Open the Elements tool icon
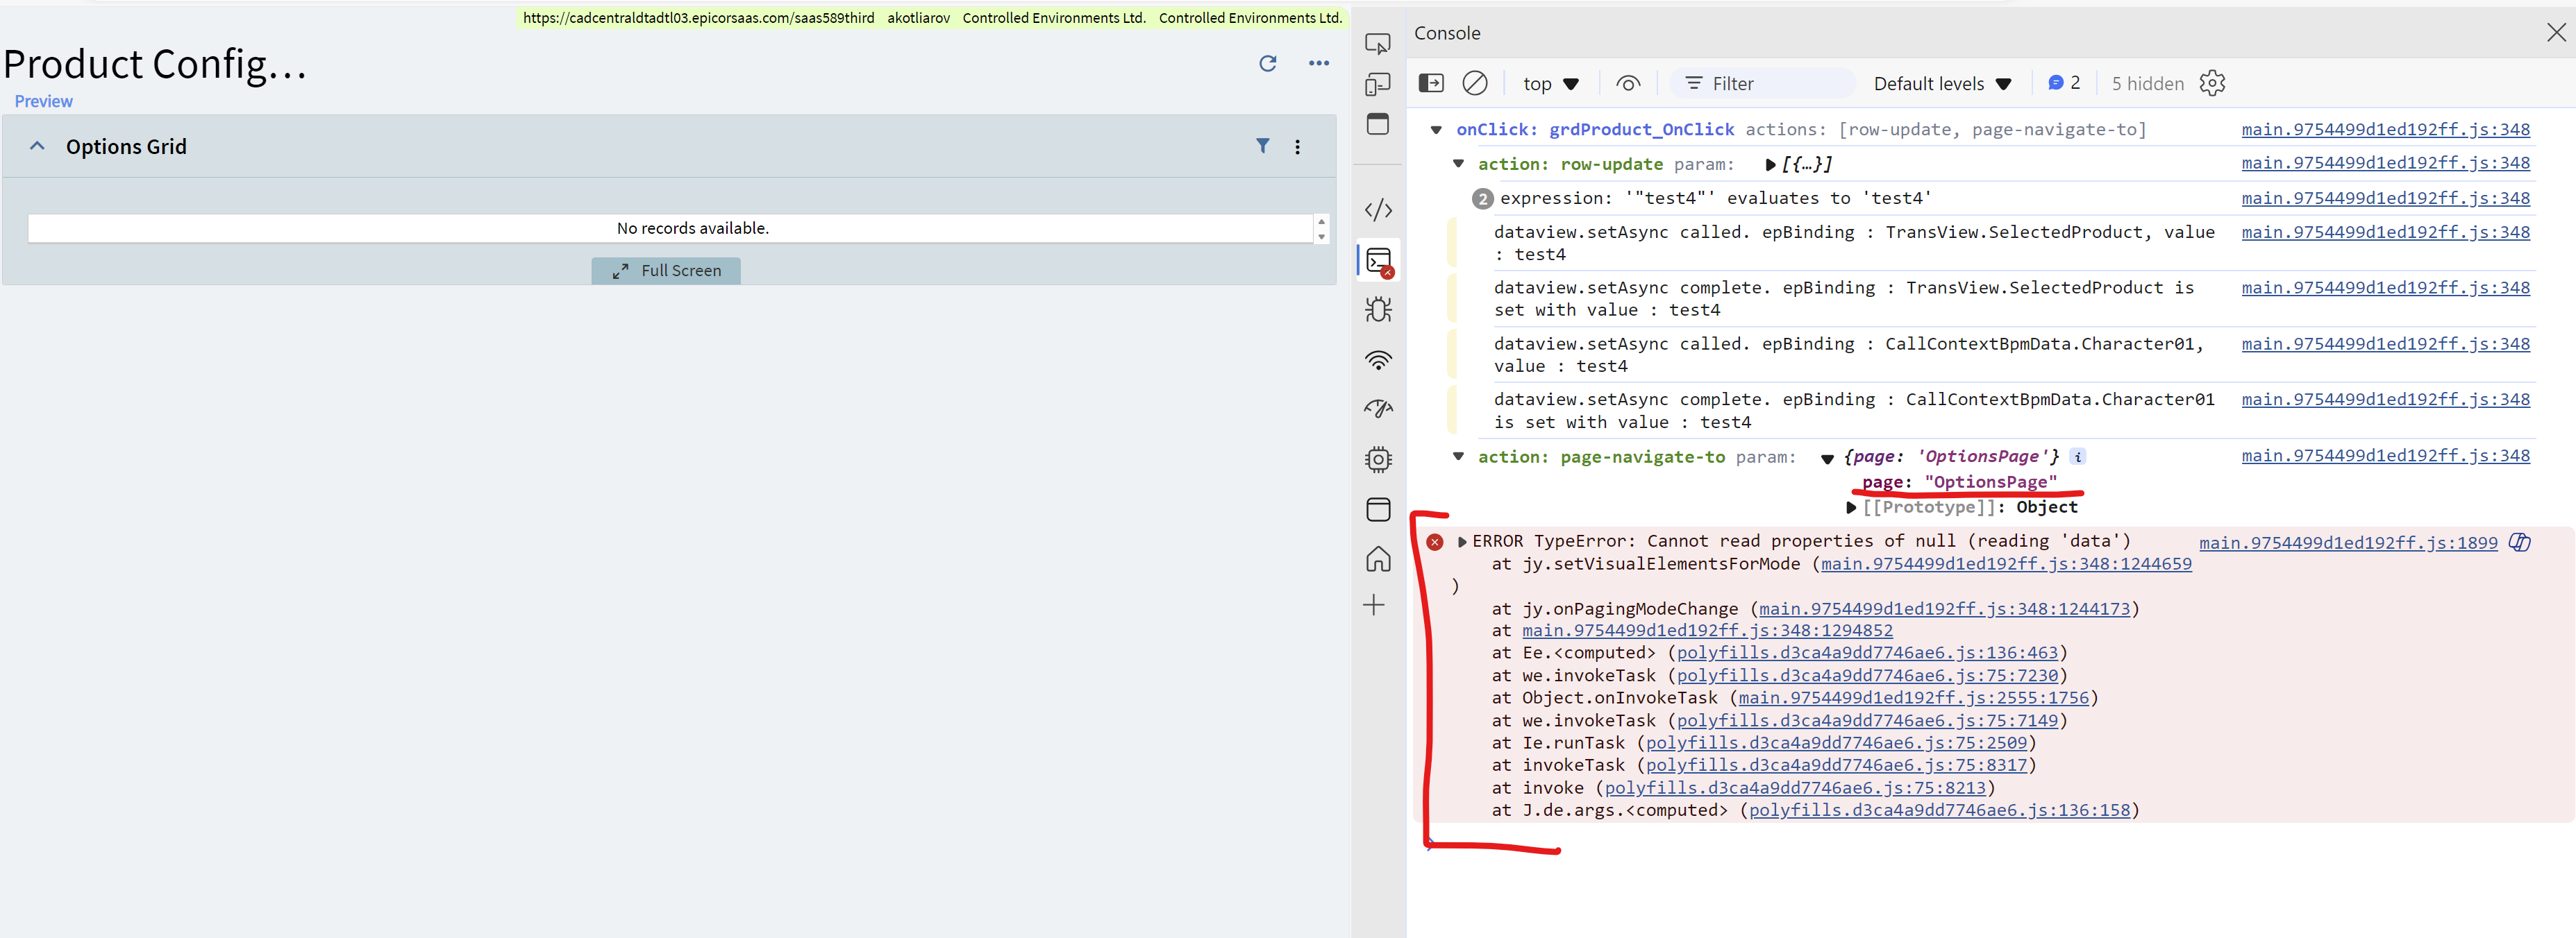The image size is (2576, 938). click(1378, 210)
